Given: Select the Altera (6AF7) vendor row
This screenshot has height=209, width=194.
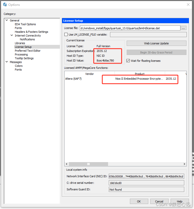Looking at the screenshot, I should click(x=73, y=79).
